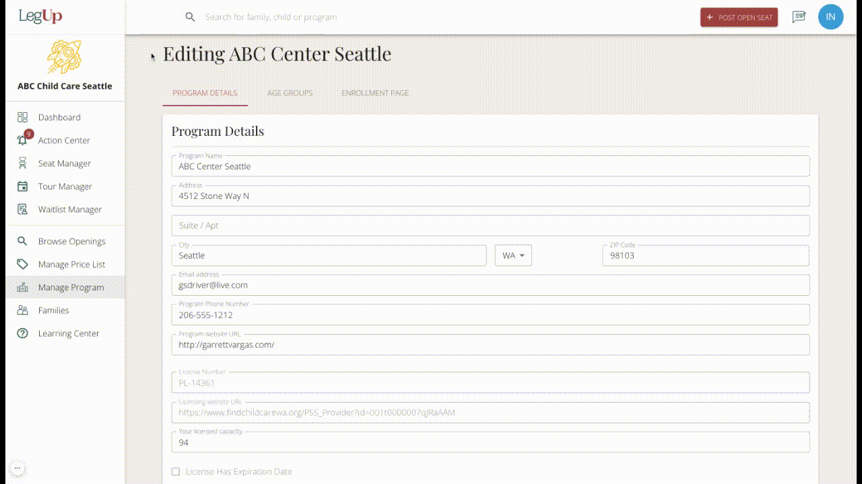Click the Licensing website URL field
The image size is (862, 484).
(490, 412)
